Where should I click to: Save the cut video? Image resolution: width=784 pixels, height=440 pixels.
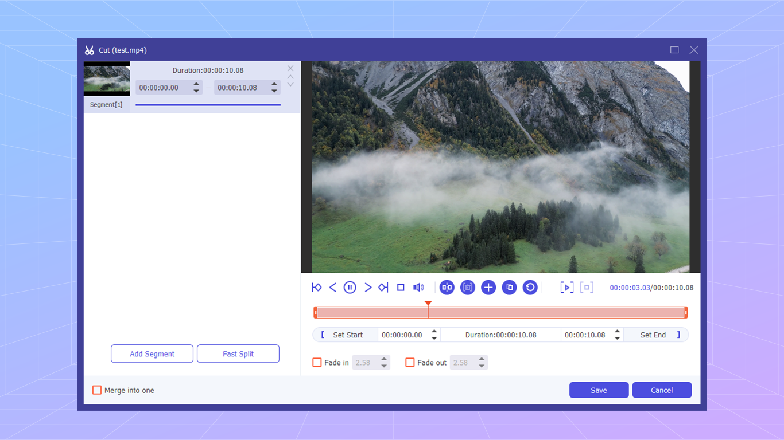(599, 390)
